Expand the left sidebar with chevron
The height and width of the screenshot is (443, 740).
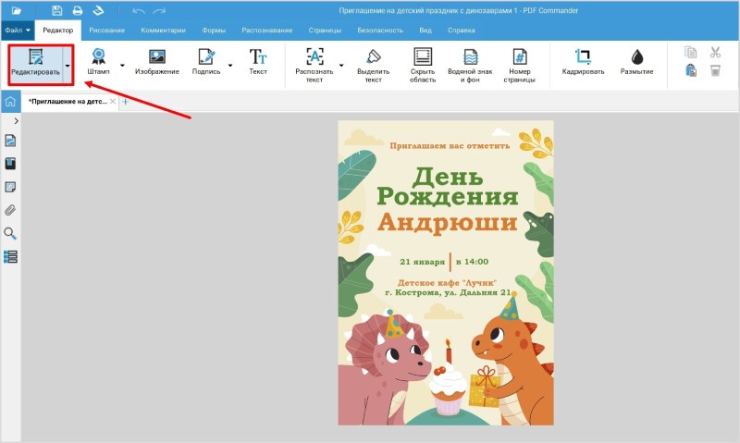point(16,121)
